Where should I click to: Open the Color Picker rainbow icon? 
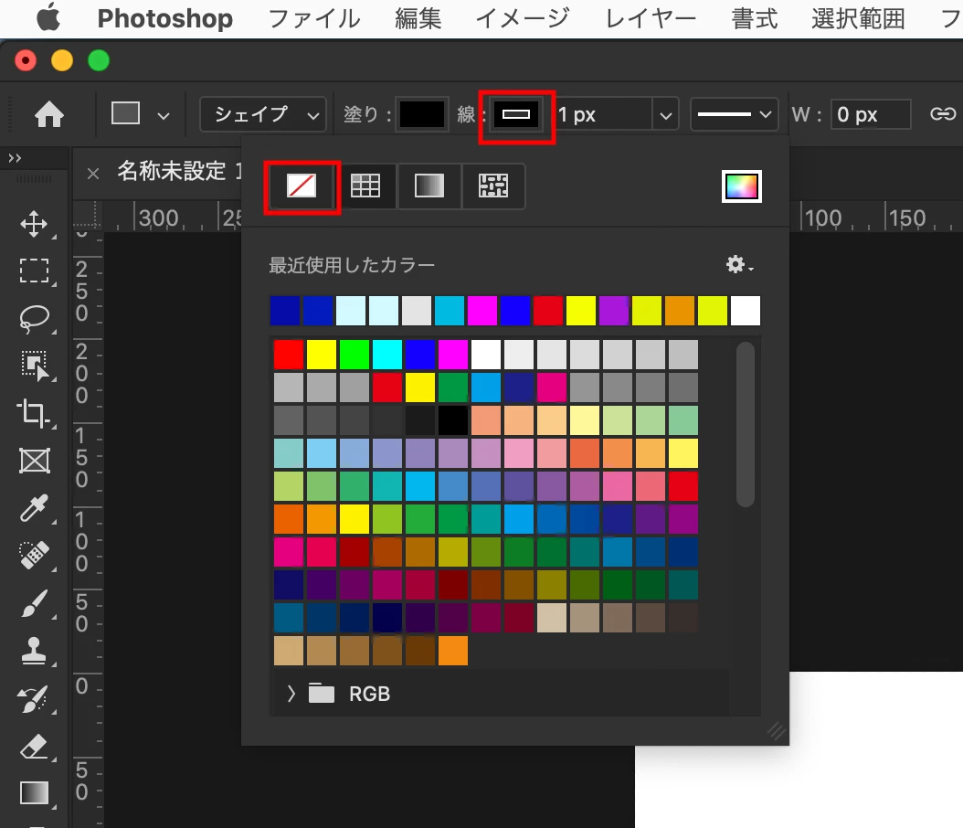742,186
